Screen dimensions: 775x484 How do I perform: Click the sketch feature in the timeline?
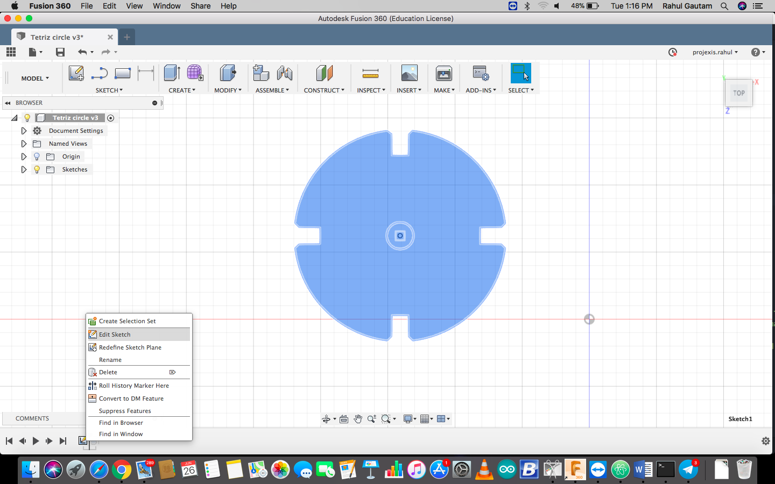pos(82,440)
